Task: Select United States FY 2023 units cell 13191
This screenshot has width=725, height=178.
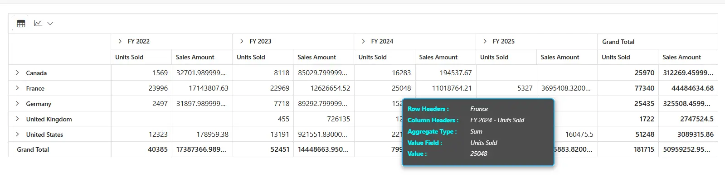Action: point(263,134)
